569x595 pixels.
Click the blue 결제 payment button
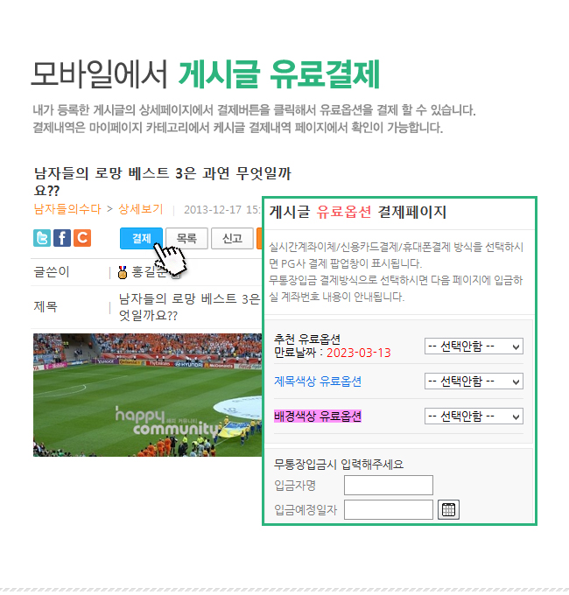(x=141, y=238)
